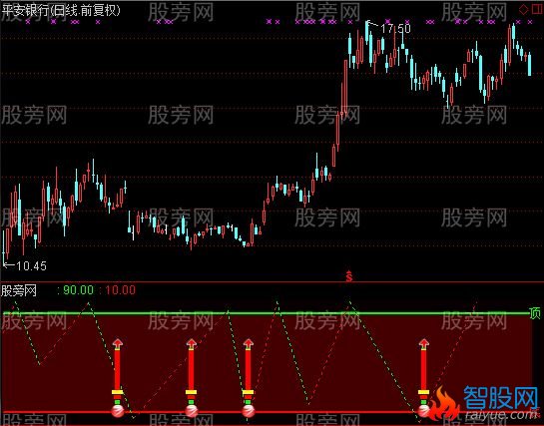Click the 股旁网 indicator name label

click(x=19, y=290)
